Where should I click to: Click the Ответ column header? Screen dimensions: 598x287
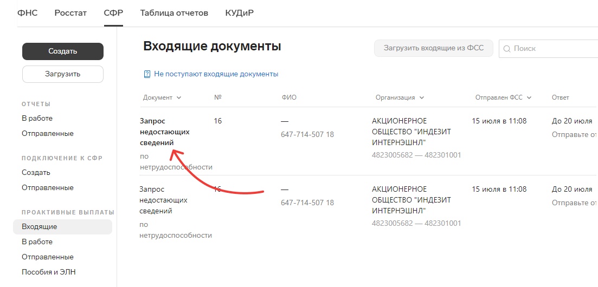click(560, 97)
